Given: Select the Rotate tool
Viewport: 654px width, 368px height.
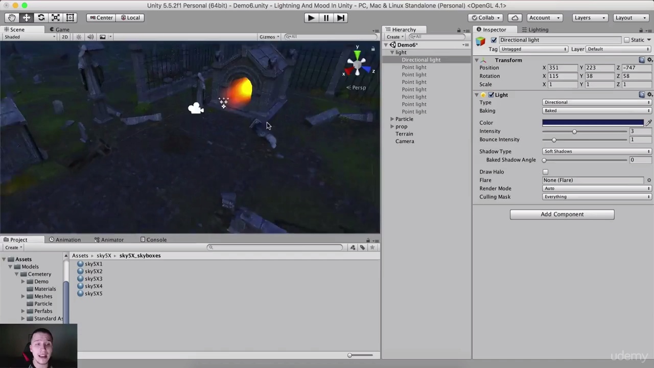Looking at the screenshot, I should (41, 17).
